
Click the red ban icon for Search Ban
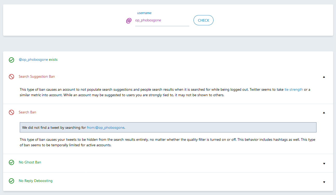point(11,112)
